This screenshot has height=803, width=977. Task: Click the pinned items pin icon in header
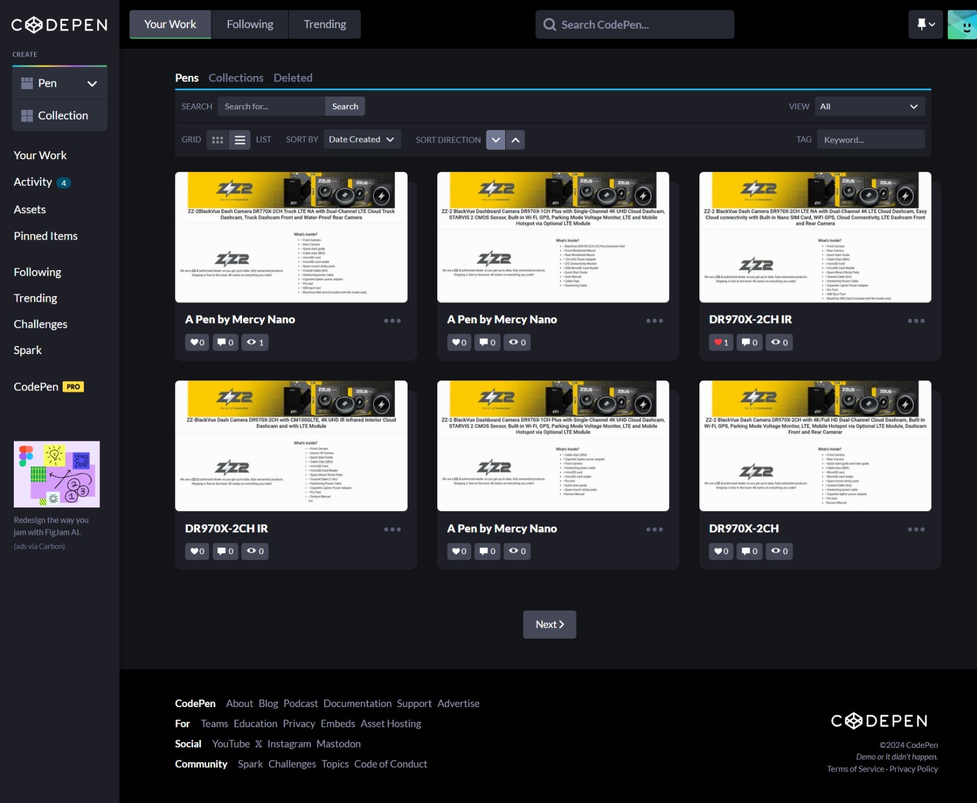point(926,24)
